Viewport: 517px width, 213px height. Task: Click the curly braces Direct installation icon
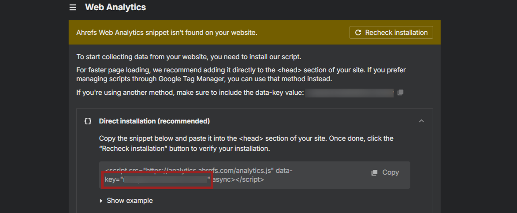tap(88, 121)
